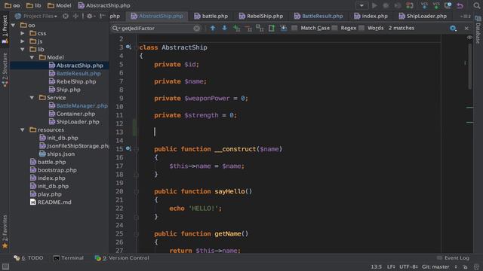Click the Run button in toolbar
The height and width of the screenshot is (271, 483).
pyautogui.click(x=374, y=5)
